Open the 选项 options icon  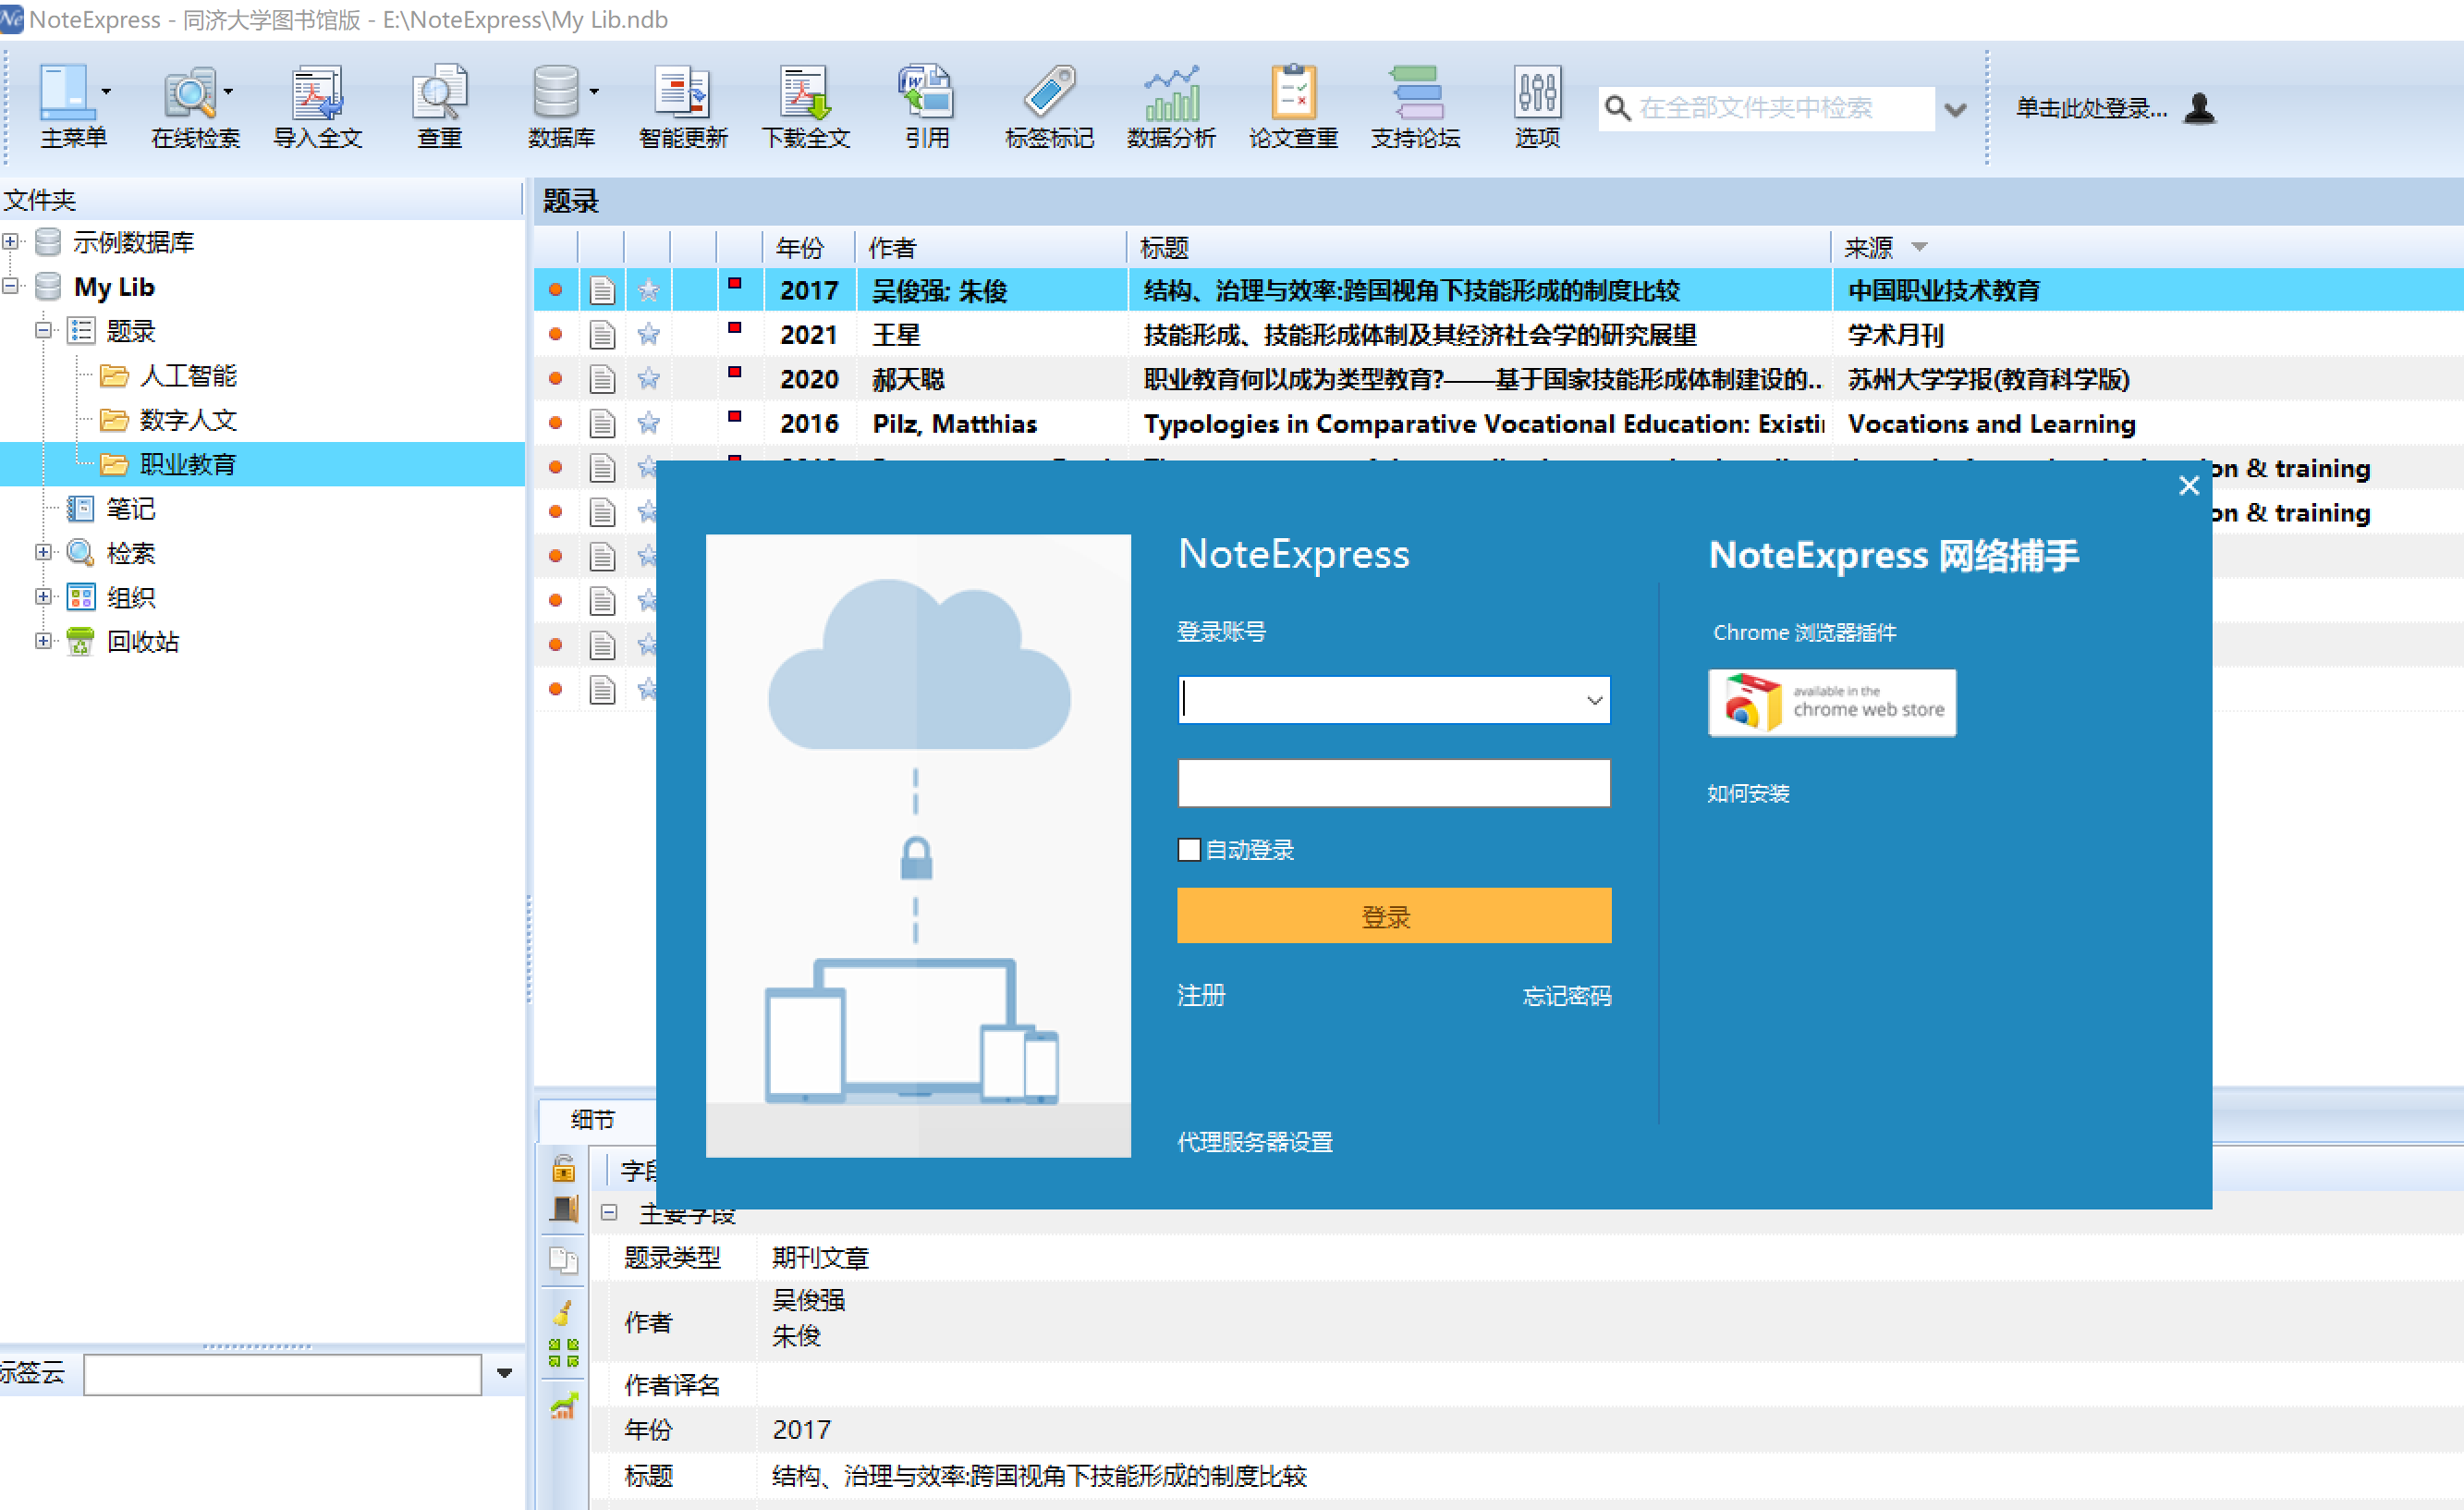point(1537,92)
